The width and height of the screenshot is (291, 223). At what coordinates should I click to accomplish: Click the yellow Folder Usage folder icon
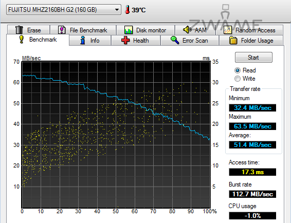point(233,40)
